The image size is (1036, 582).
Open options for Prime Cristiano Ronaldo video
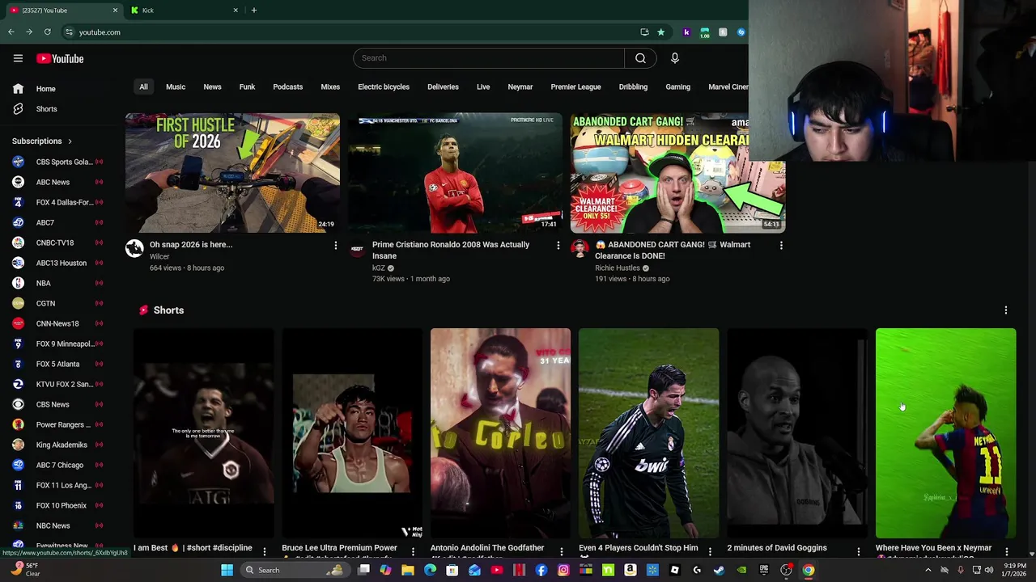pos(558,245)
